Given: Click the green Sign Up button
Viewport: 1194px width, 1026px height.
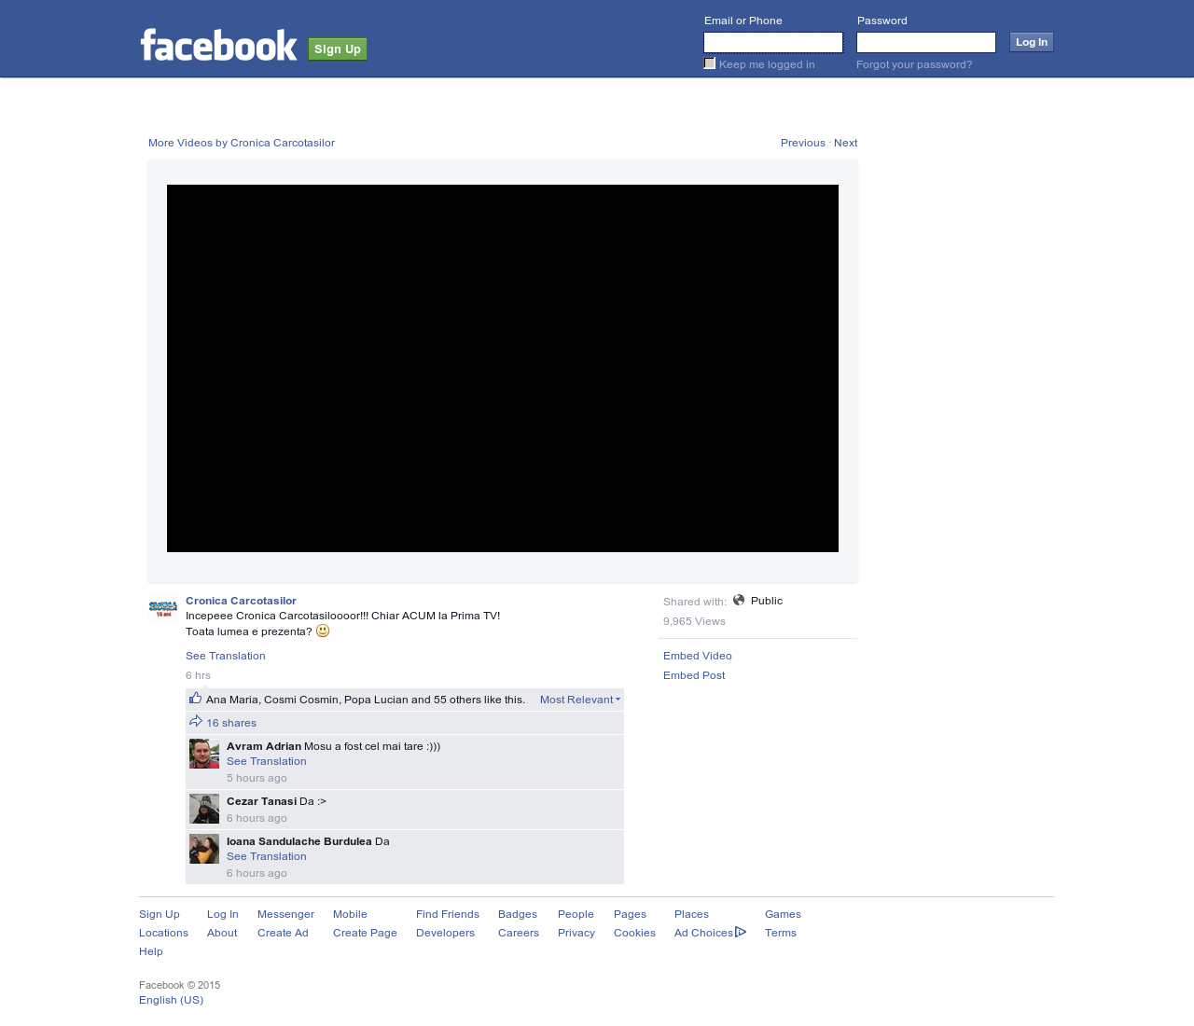Looking at the screenshot, I should click(338, 49).
